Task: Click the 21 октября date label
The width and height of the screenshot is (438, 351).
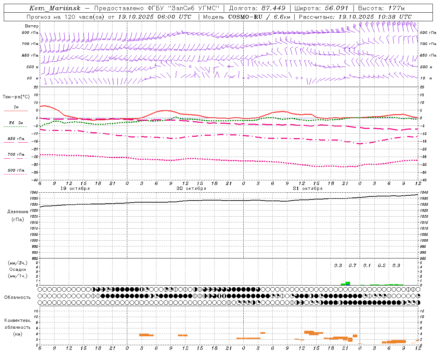Action: tap(308, 189)
